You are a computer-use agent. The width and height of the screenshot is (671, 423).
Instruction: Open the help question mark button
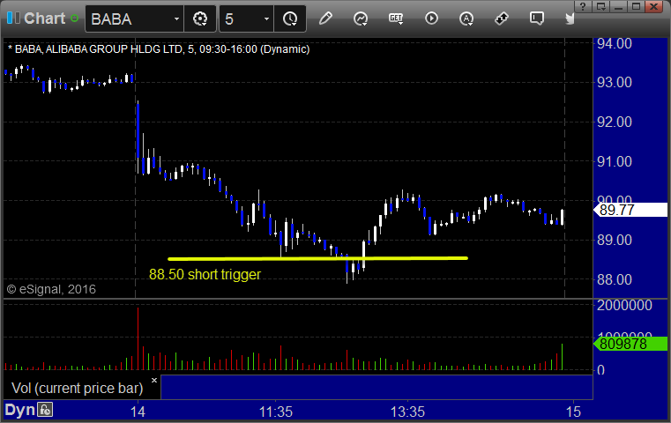tap(583, 6)
